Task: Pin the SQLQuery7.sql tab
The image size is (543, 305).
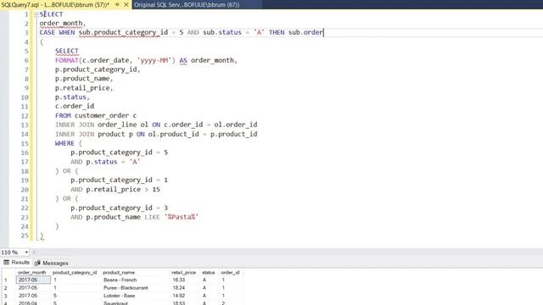Action: pyautogui.click(x=117, y=4)
